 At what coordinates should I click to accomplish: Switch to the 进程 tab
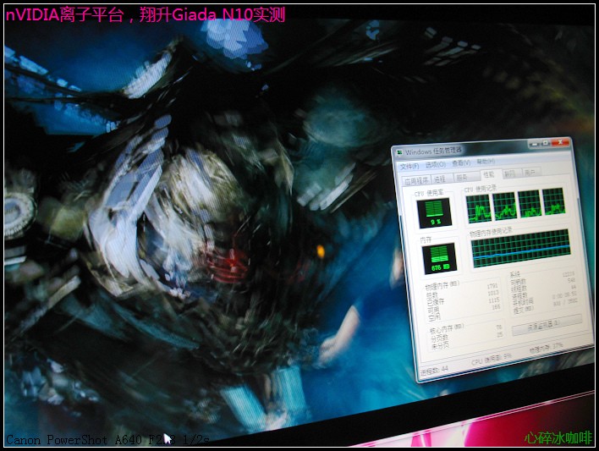(x=441, y=179)
